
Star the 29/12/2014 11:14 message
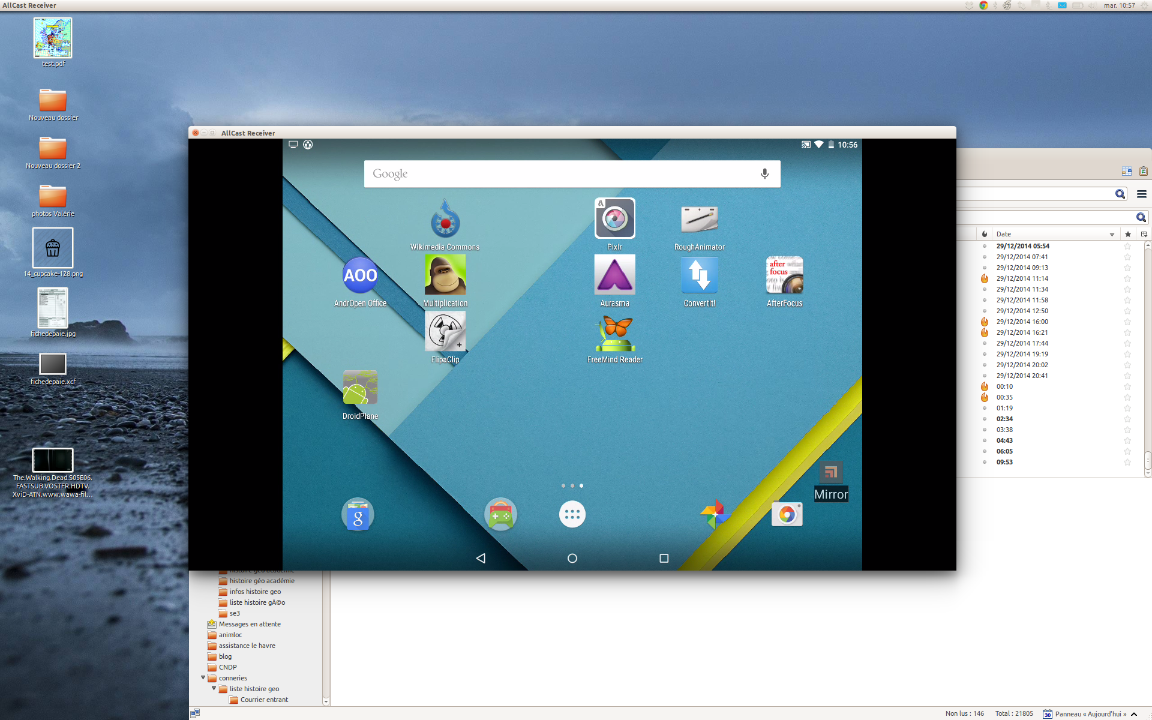1127,278
